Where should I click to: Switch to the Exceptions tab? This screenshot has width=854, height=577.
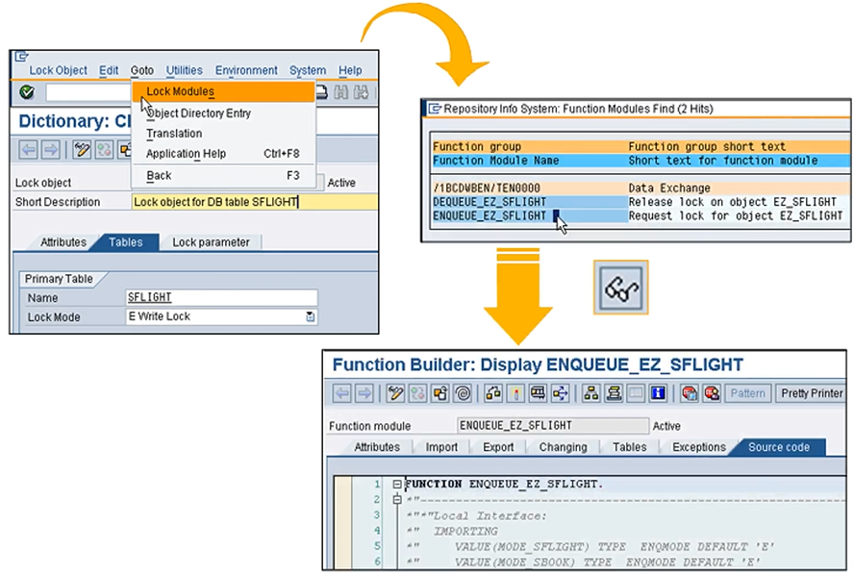coord(699,447)
